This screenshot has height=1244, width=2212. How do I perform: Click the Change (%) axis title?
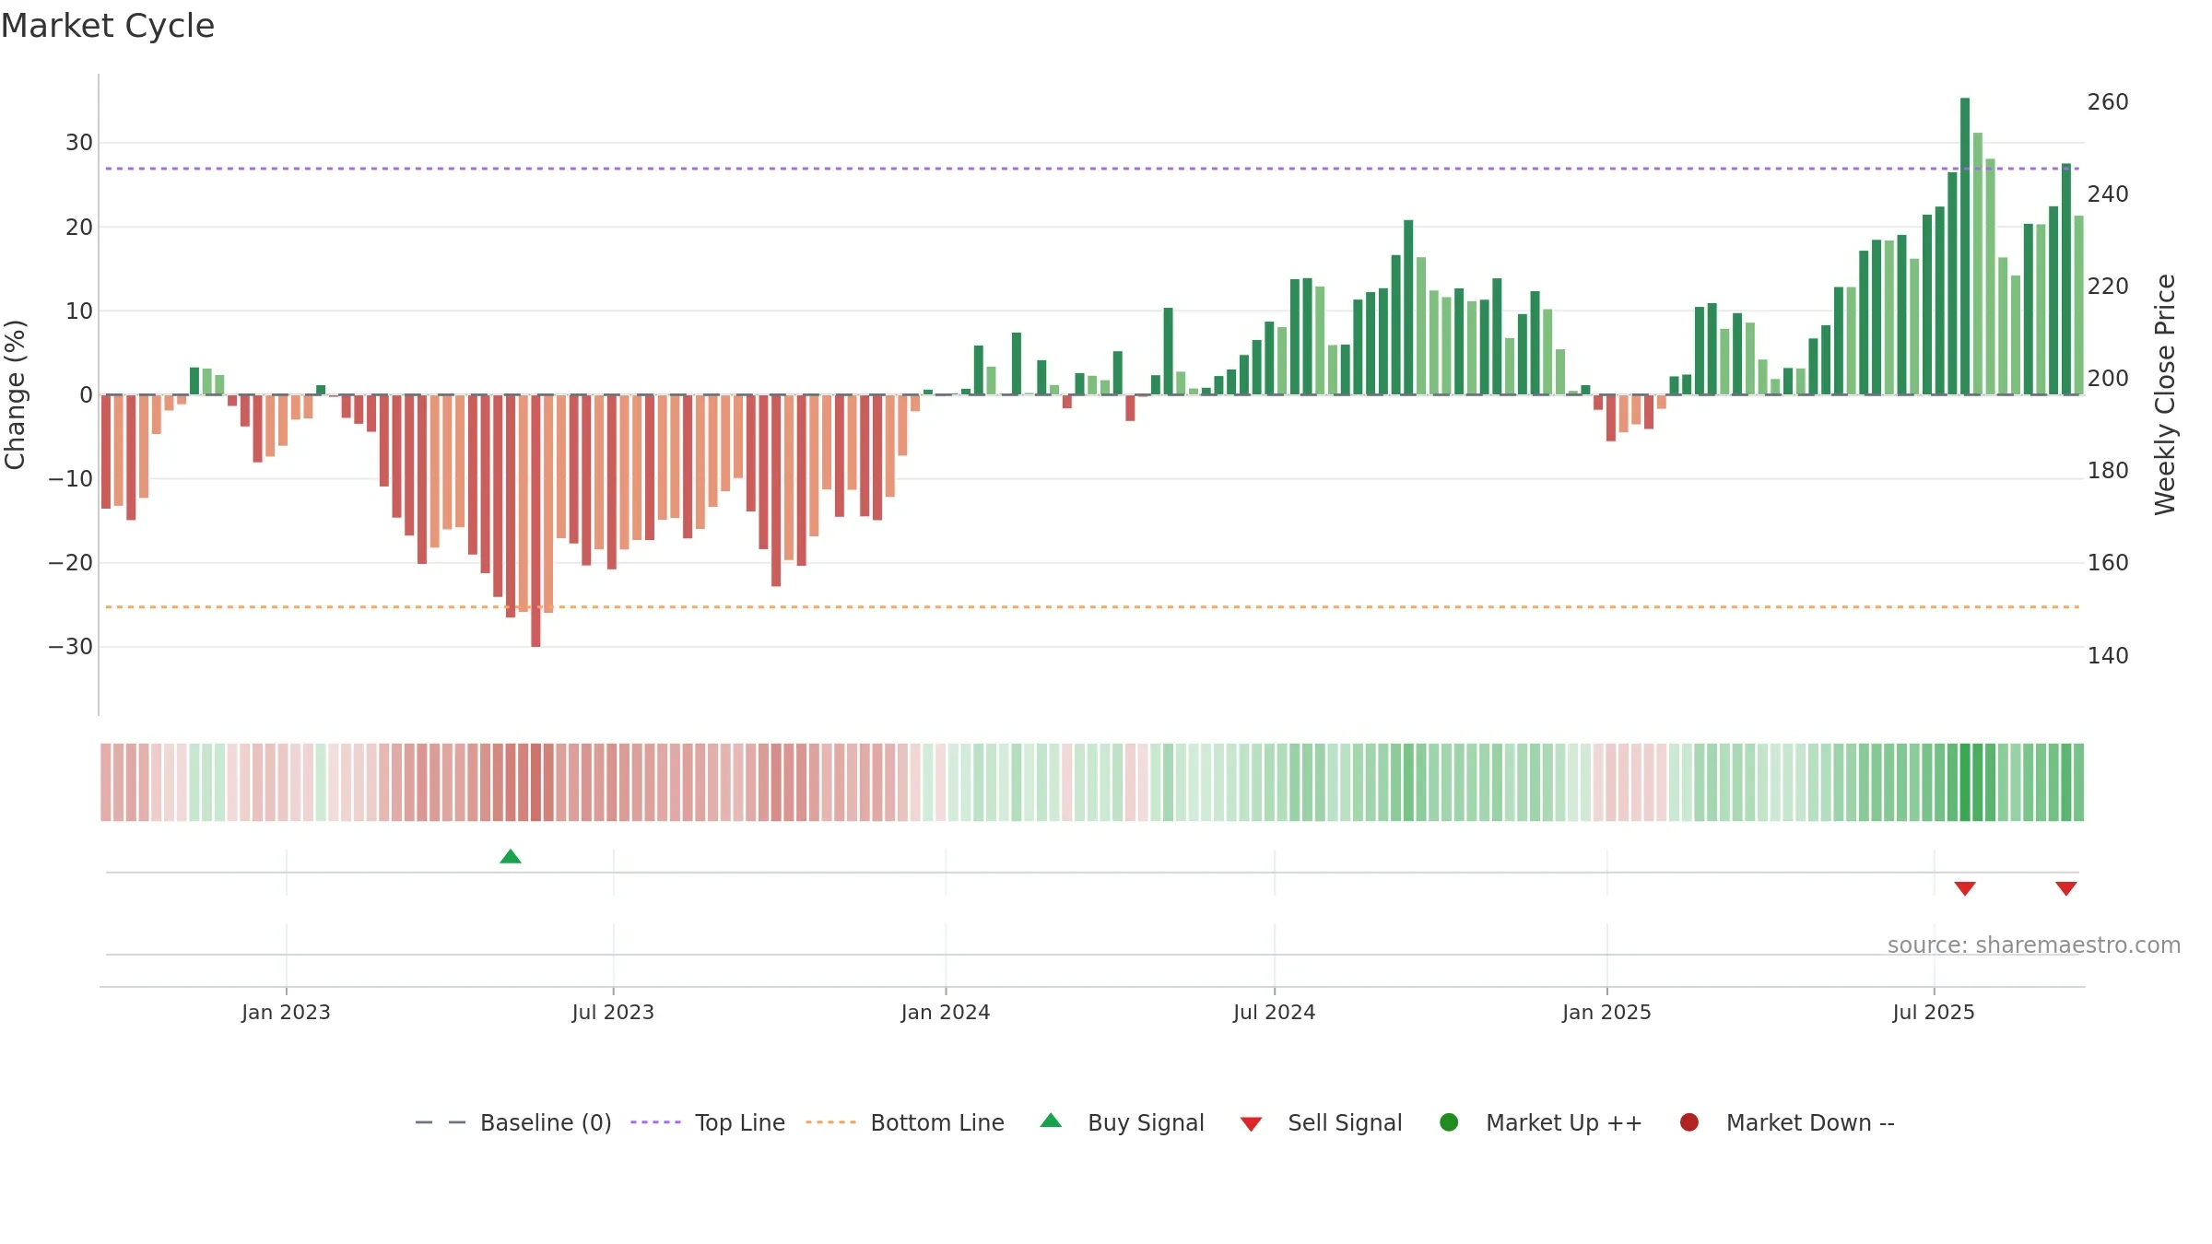coord(15,394)
